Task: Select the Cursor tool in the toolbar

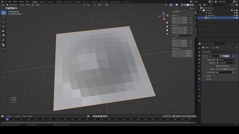Action: 3,17
